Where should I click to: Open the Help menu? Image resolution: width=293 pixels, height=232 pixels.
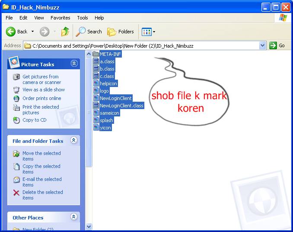99,18
